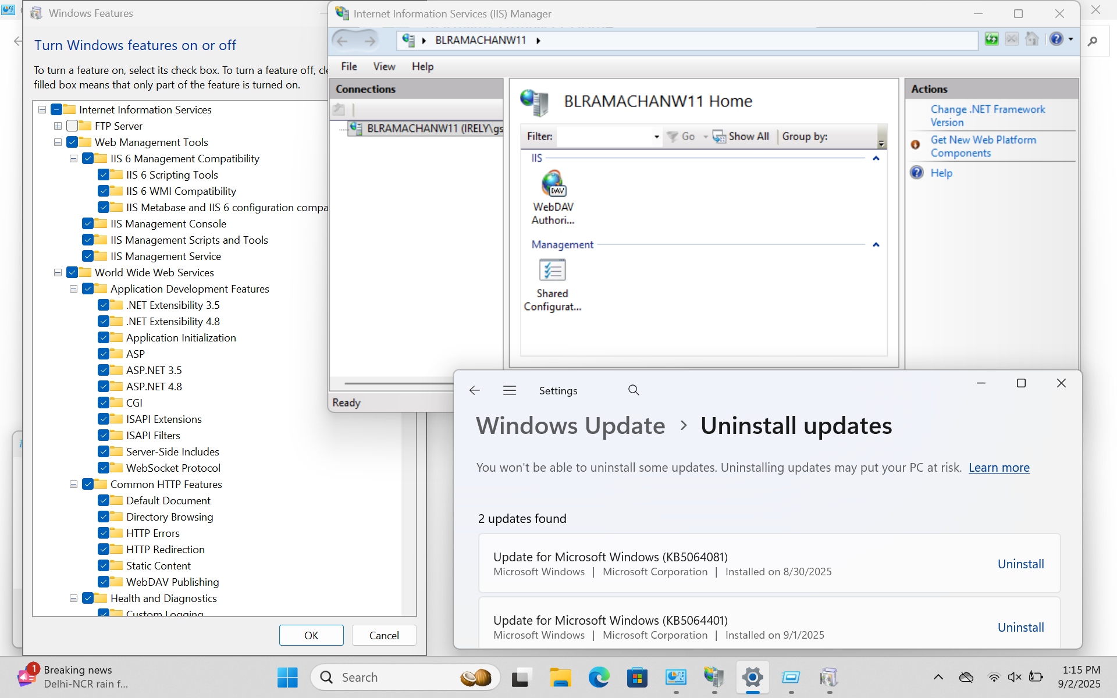
Task: Collapse the World Wide Web Services node
Action: 57,272
